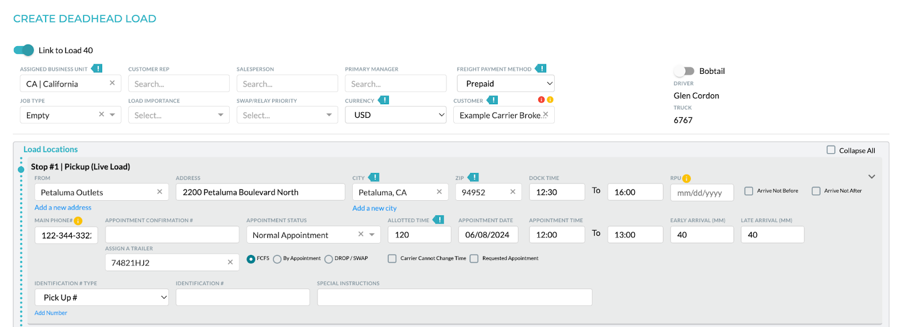Clear Example Carrier Broker customer

click(x=545, y=114)
